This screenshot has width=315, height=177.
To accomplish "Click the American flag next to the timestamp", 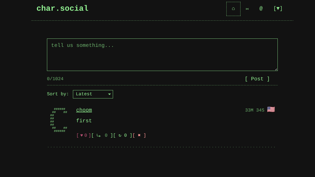I will 271,109.
